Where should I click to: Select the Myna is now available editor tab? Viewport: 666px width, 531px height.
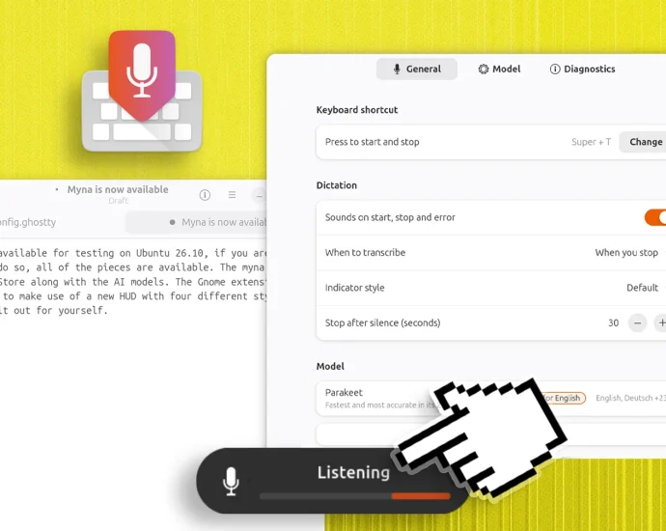[196, 222]
